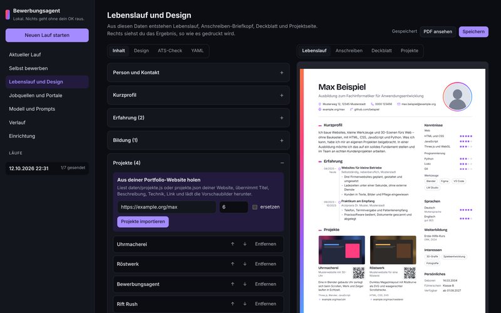Start a new run with Neuen Lauf starten
Image resolution: width=501 pixels, height=313 pixels.
point(47,35)
